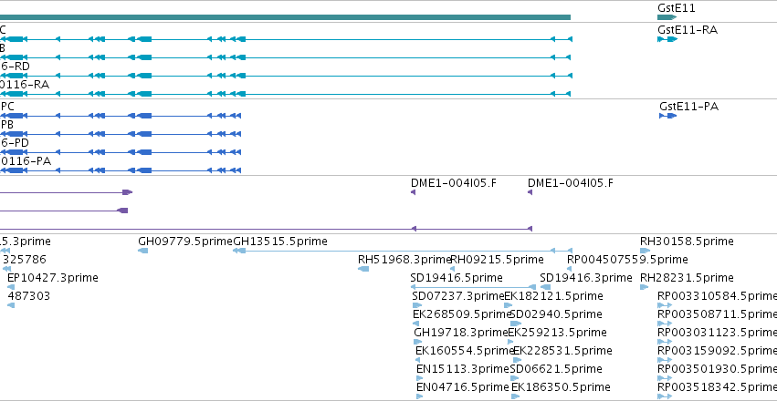Click the GstE11-RA transcript label
777x401 pixels.
[688, 30]
